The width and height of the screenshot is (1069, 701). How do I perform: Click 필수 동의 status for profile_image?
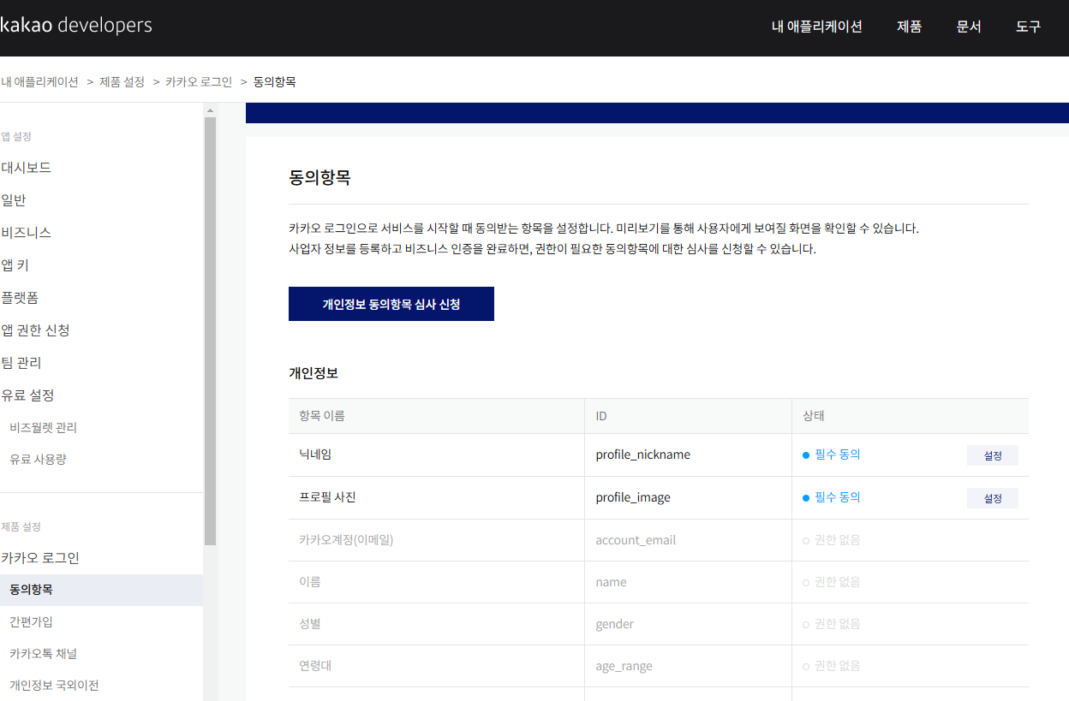pos(832,497)
